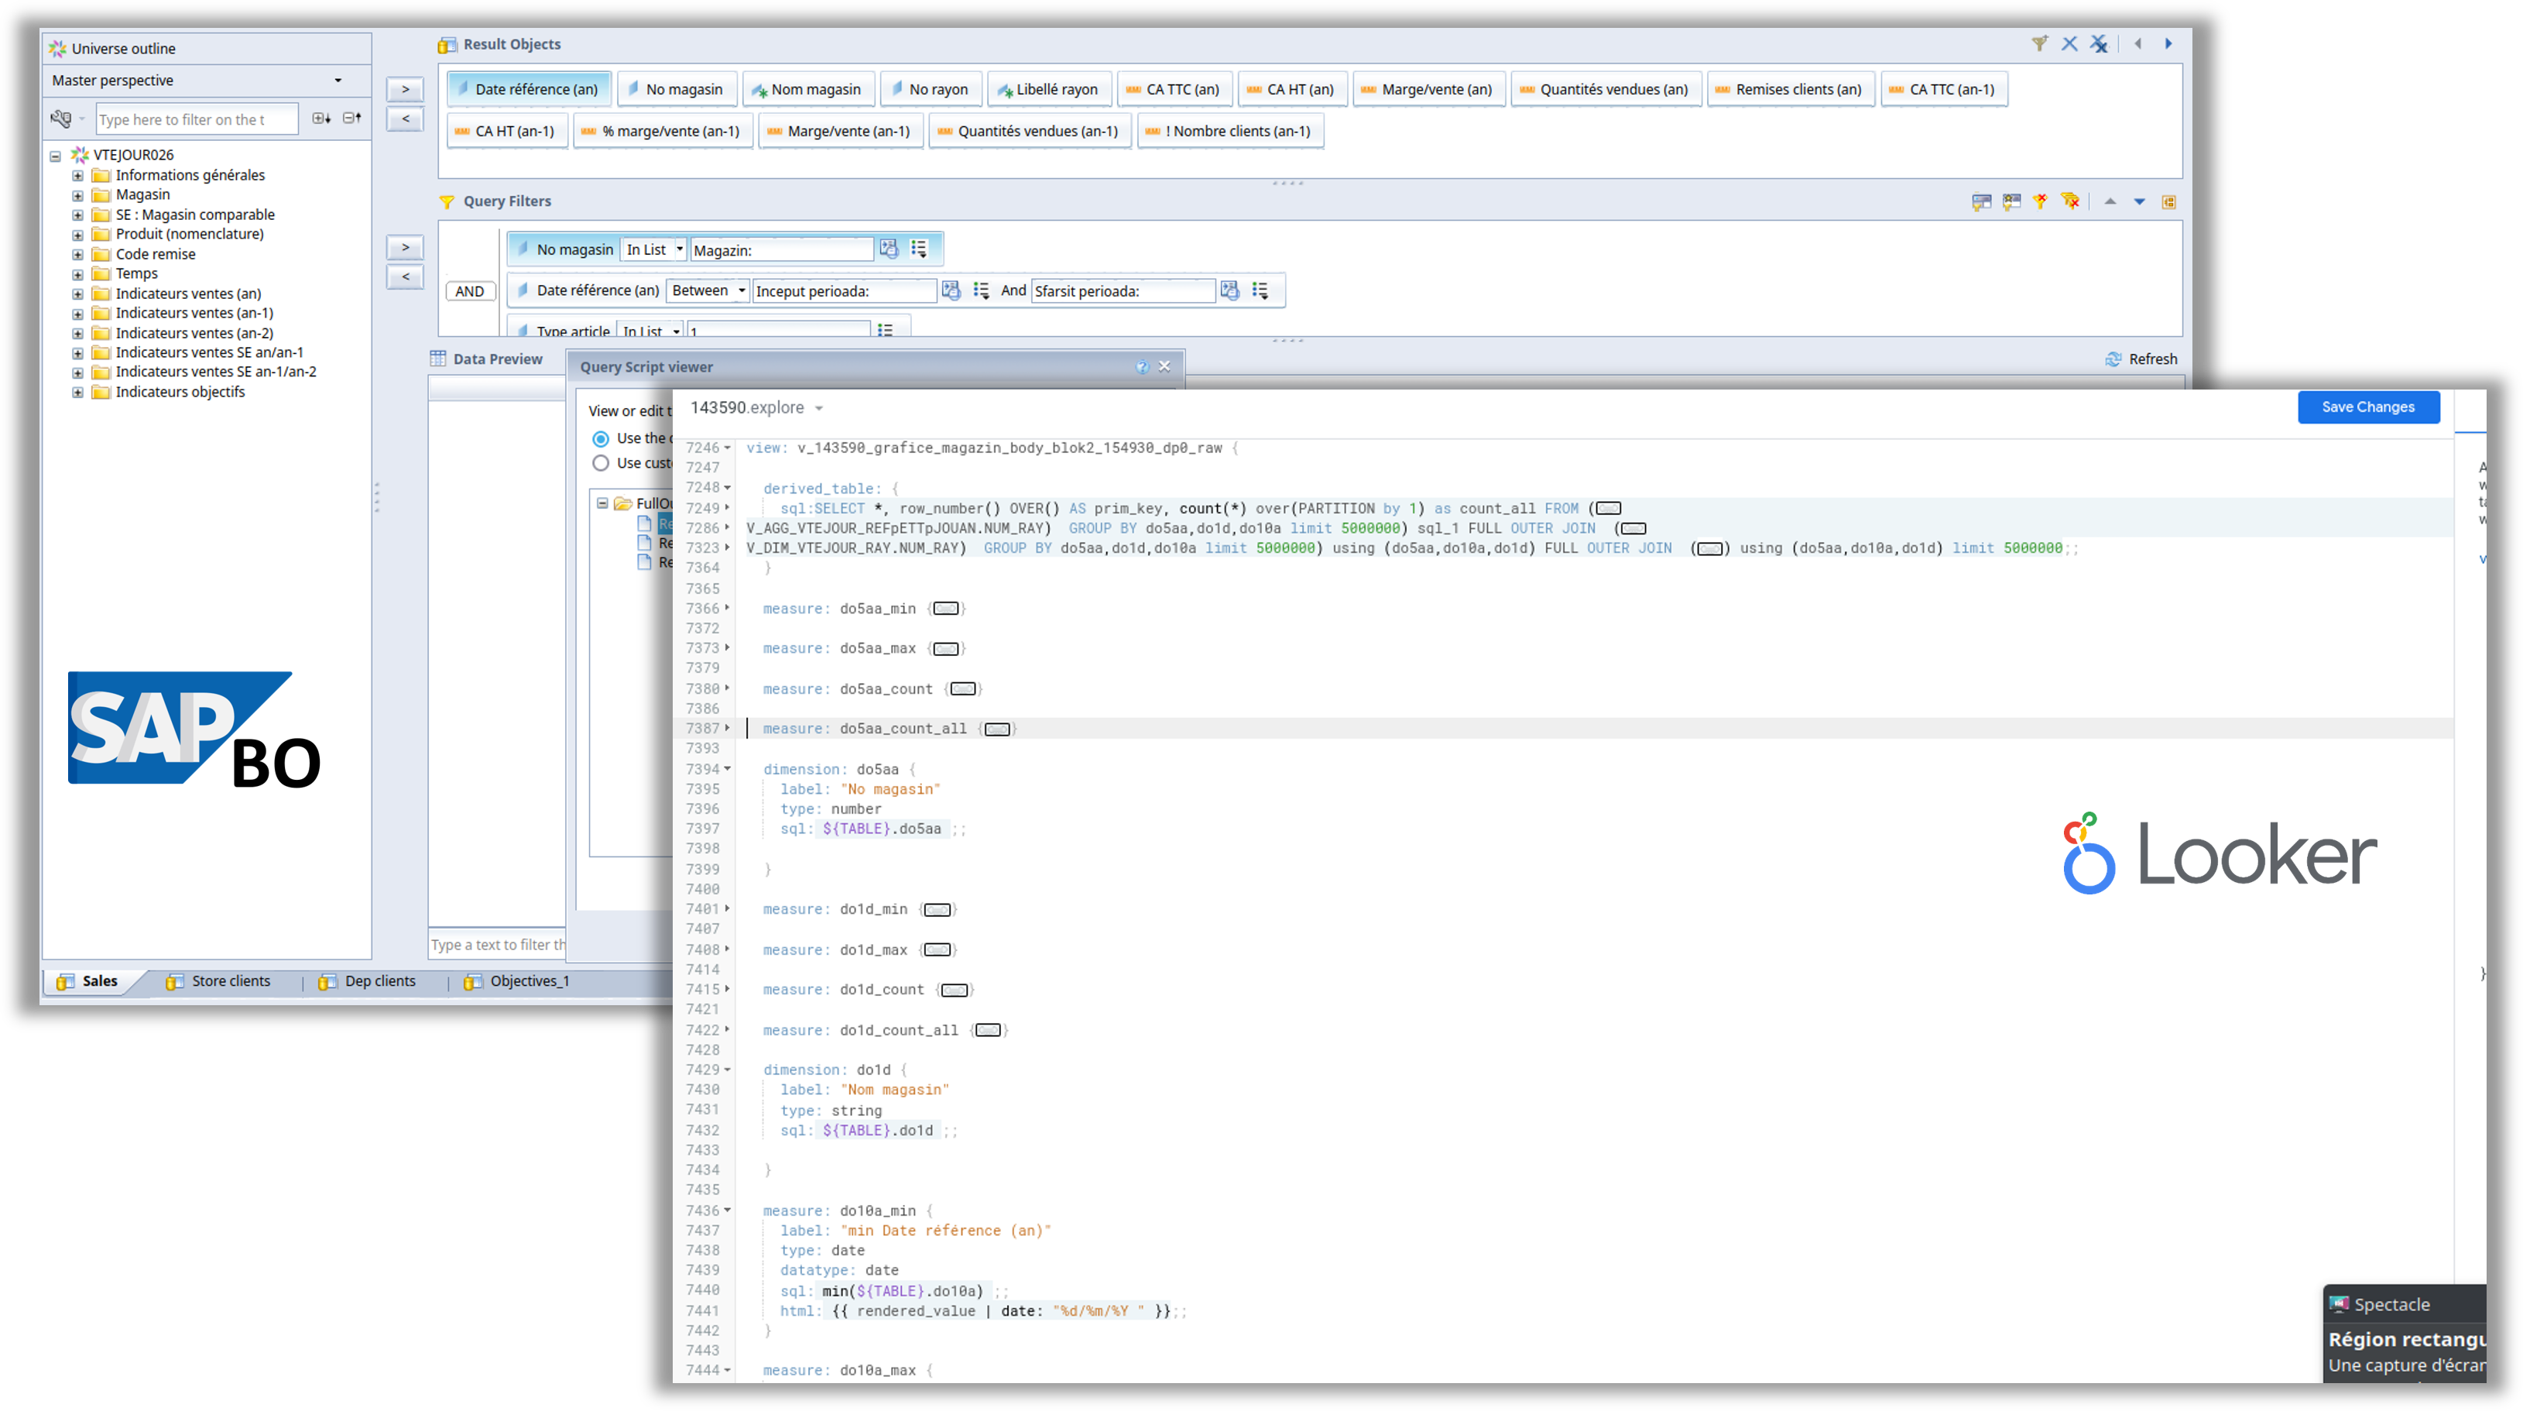Collapse the view fold arrow at line 7246
The height and width of the screenshot is (1411, 2523).
(728, 447)
